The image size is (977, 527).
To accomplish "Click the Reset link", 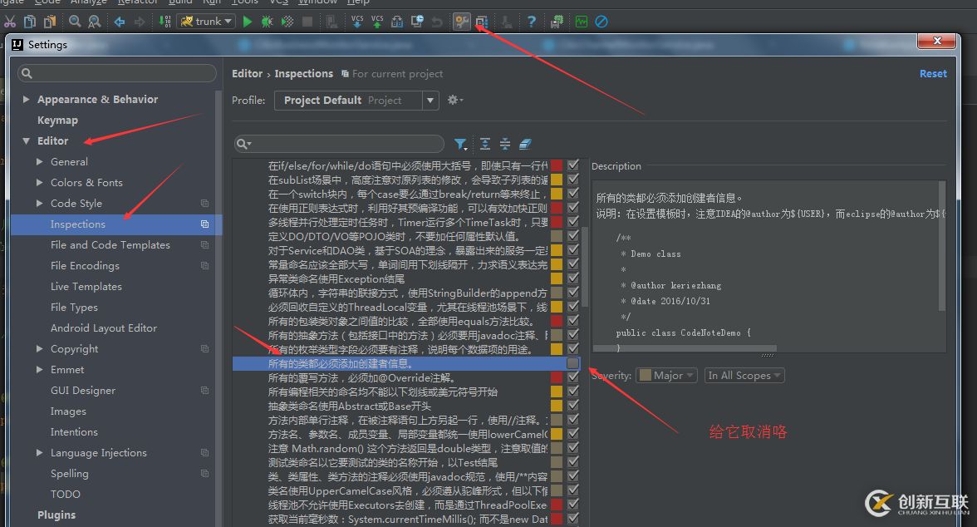I will click(933, 74).
